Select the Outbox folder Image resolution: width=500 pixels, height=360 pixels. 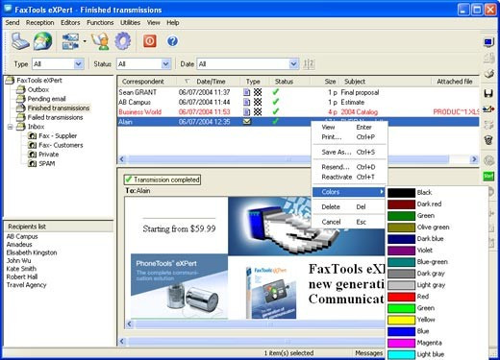click(x=38, y=89)
